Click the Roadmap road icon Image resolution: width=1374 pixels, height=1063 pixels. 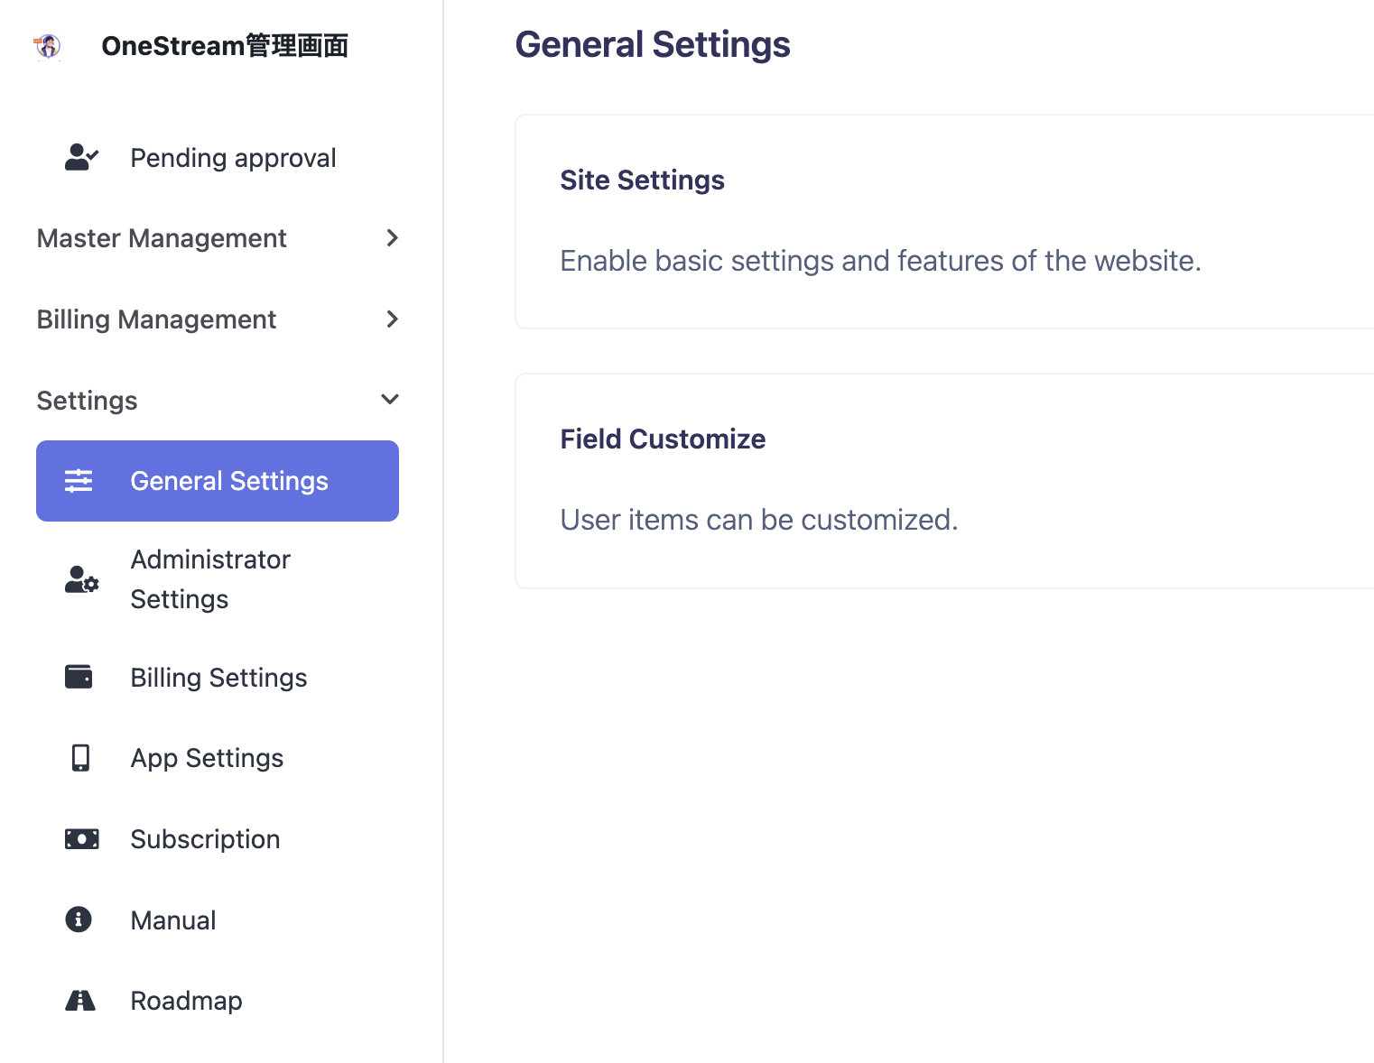pyautogui.click(x=80, y=1000)
